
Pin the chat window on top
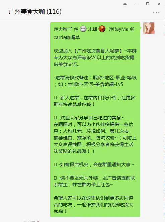(x=125, y=4)
